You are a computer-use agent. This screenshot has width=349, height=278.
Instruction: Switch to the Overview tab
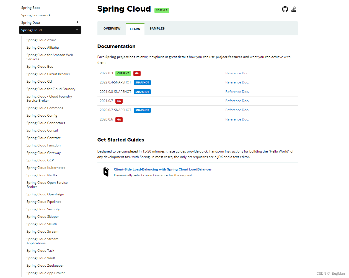(112, 28)
